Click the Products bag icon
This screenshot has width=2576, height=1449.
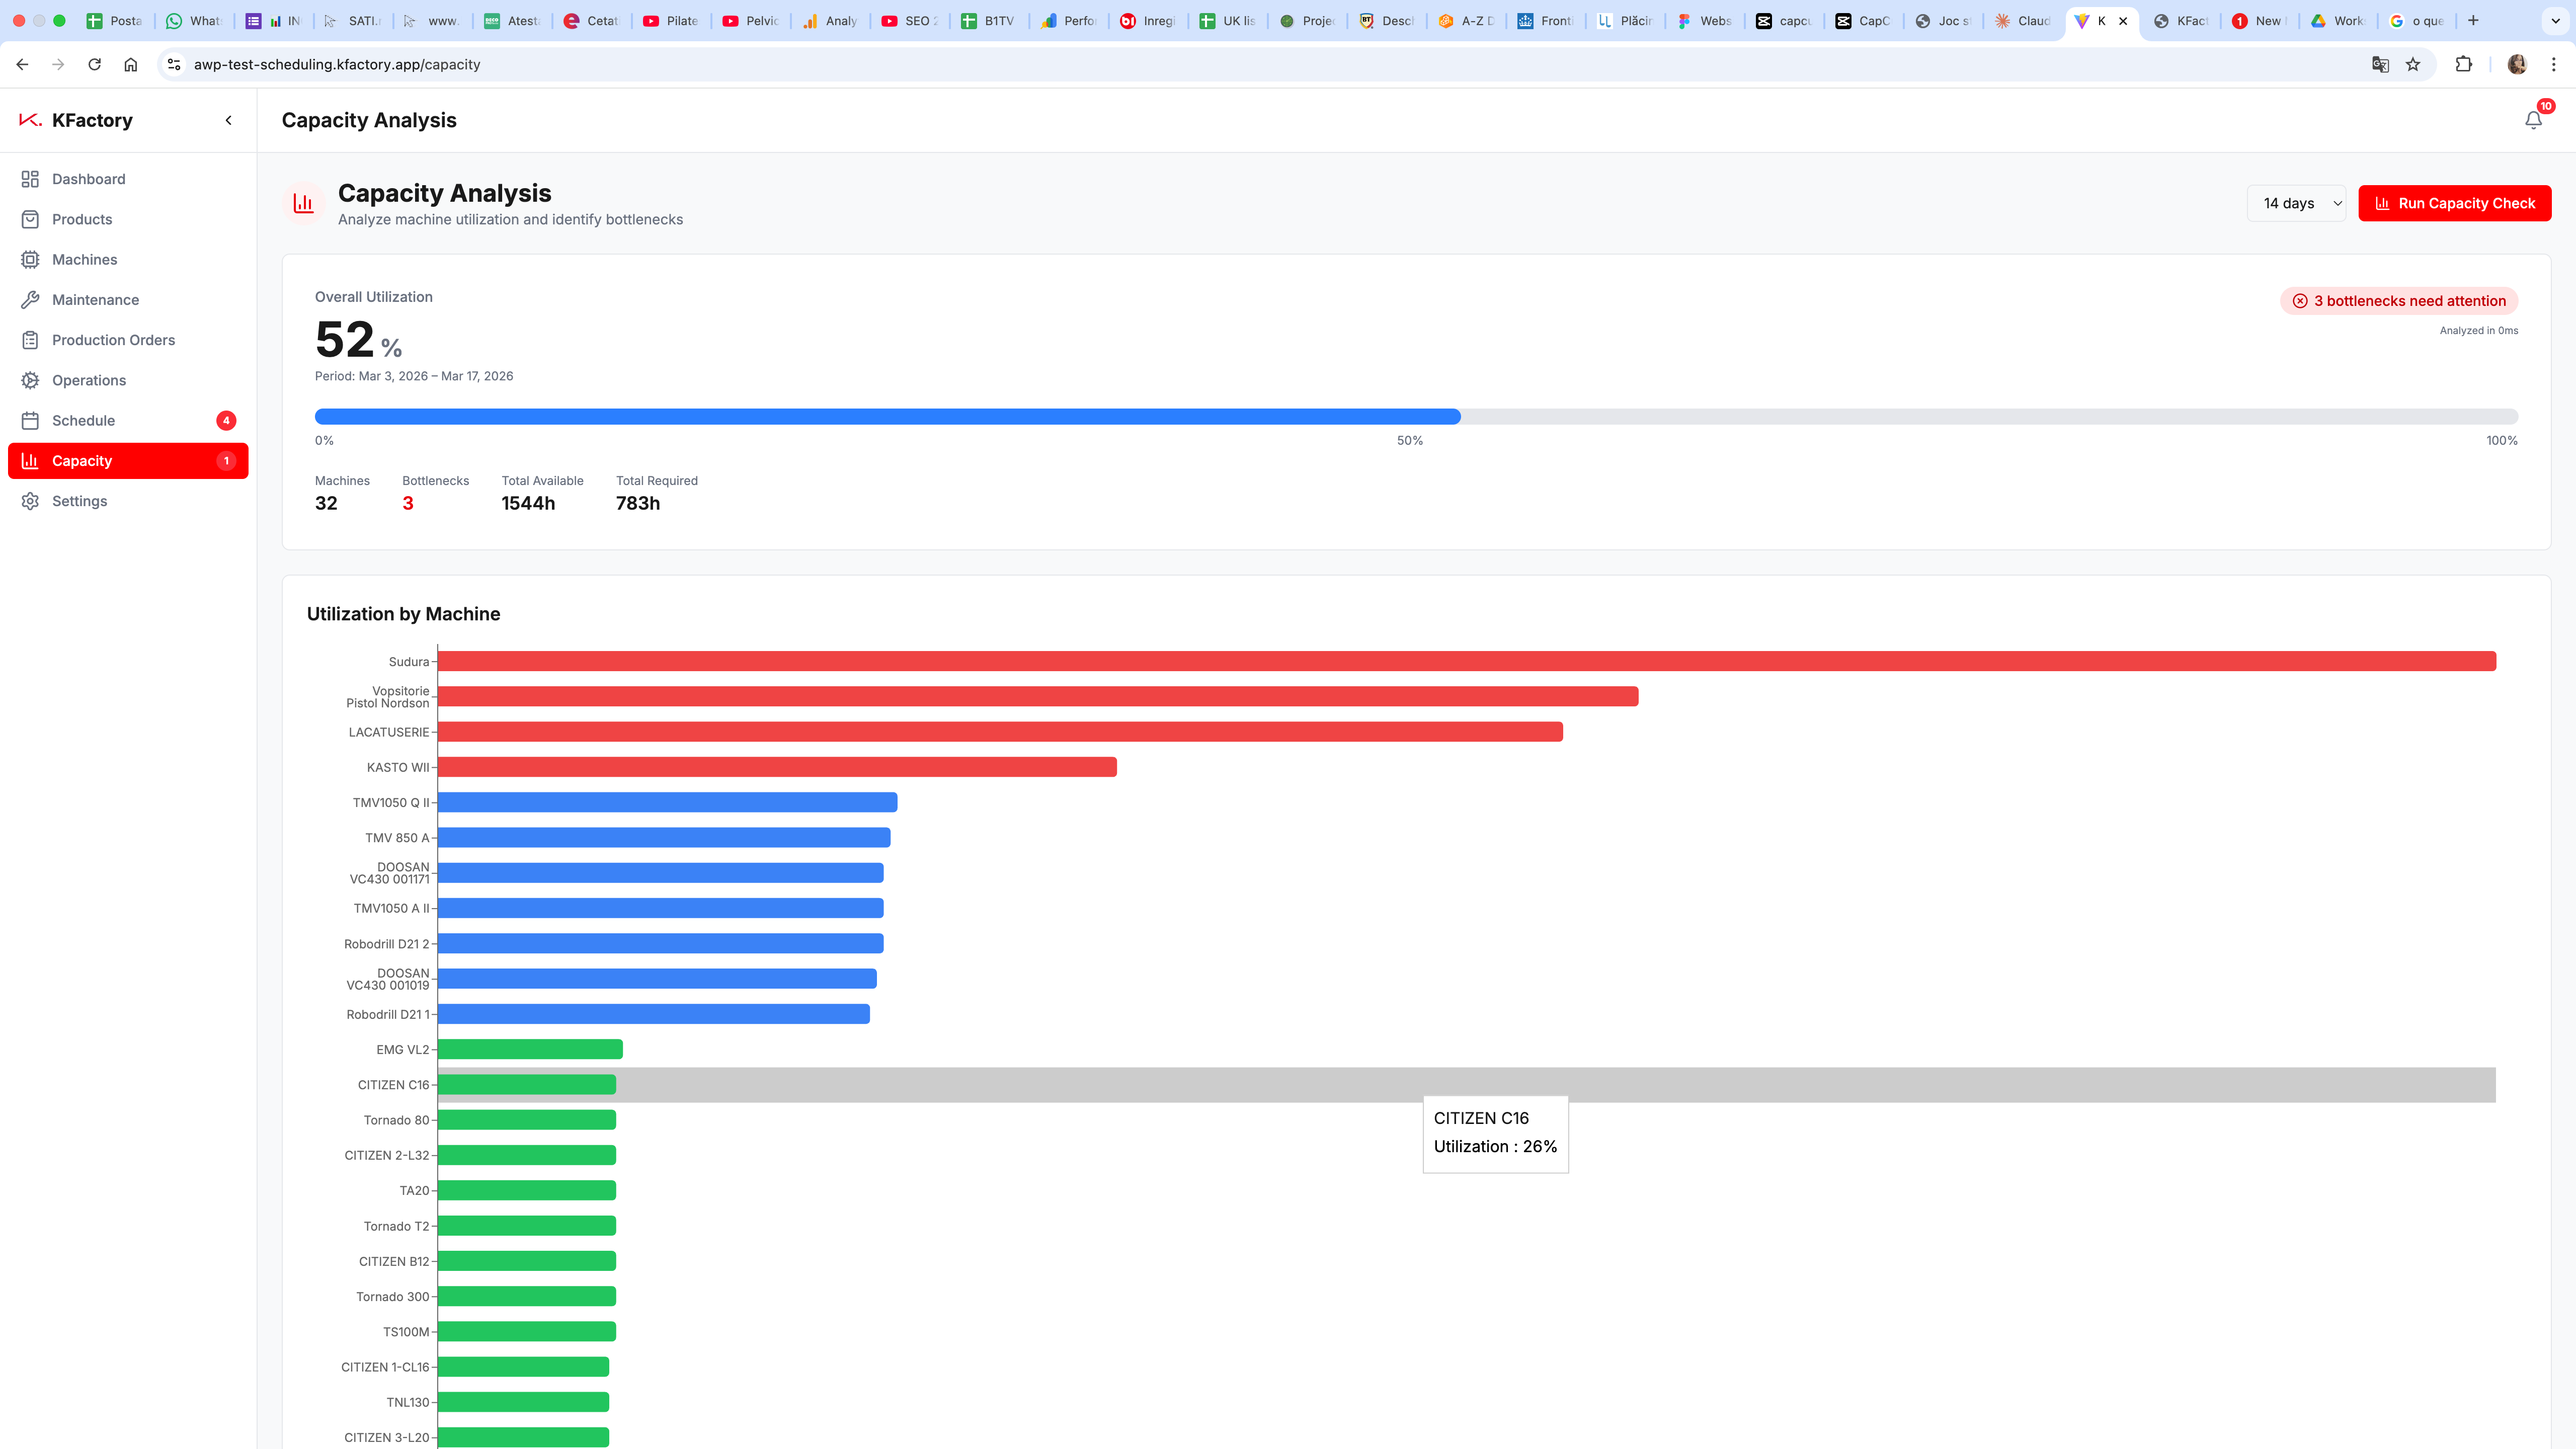tap(30, 219)
